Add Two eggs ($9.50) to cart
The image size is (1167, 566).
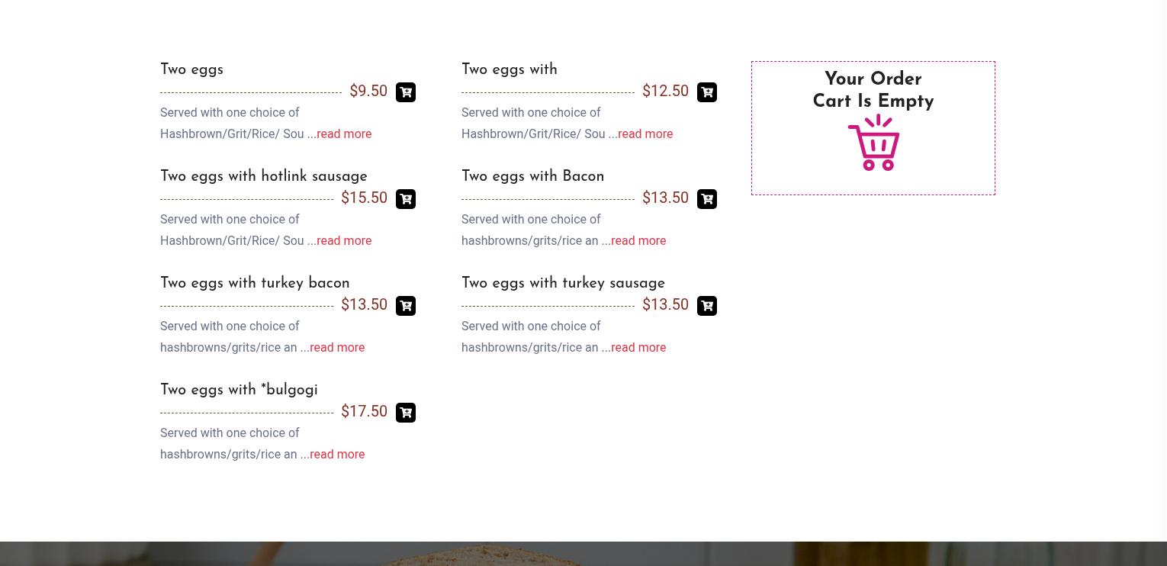tap(406, 92)
